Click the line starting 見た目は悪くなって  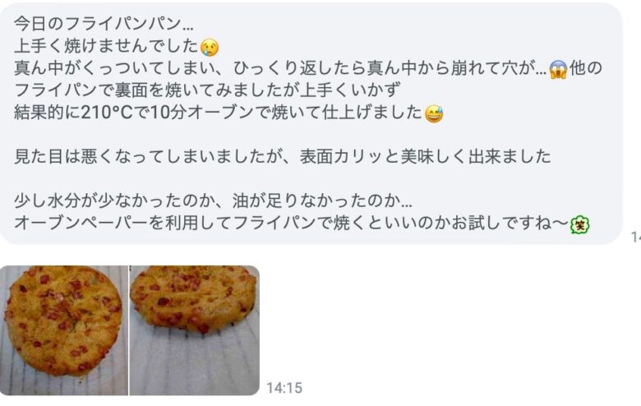(283, 157)
